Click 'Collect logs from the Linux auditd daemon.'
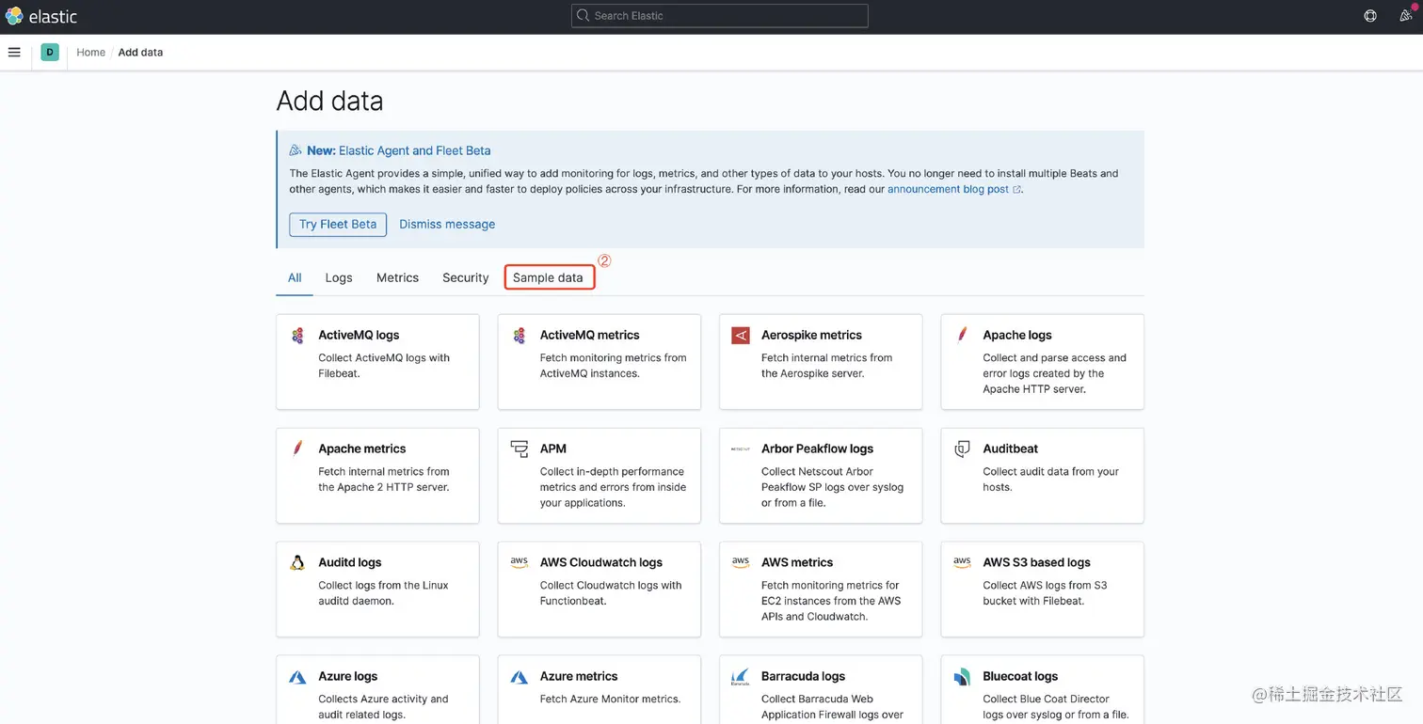The height and width of the screenshot is (724, 1423). [x=383, y=593]
